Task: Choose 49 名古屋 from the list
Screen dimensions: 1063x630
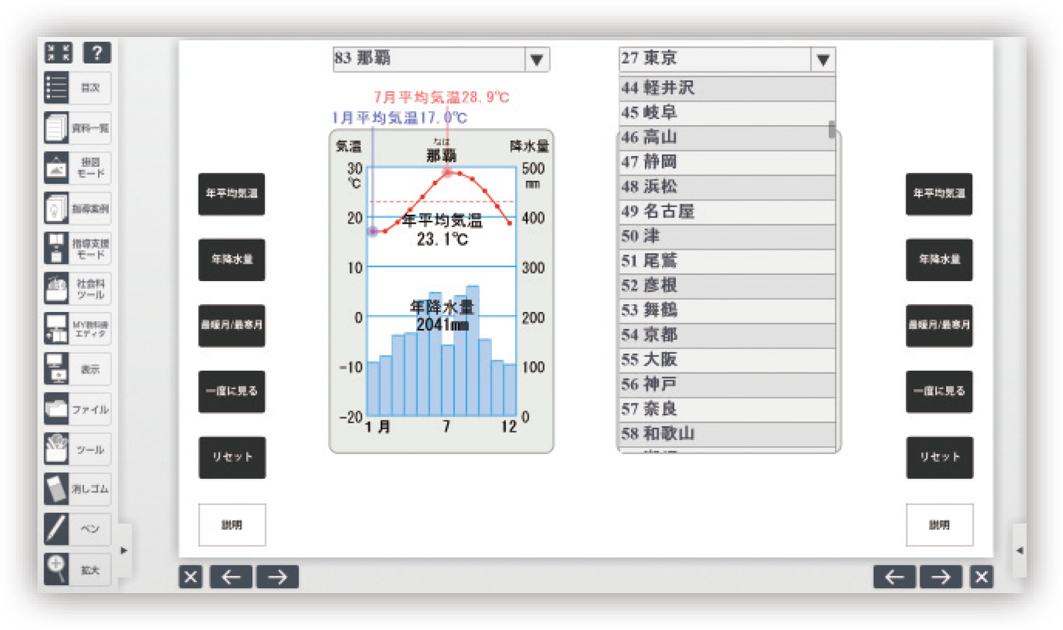Action: (726, 212)
